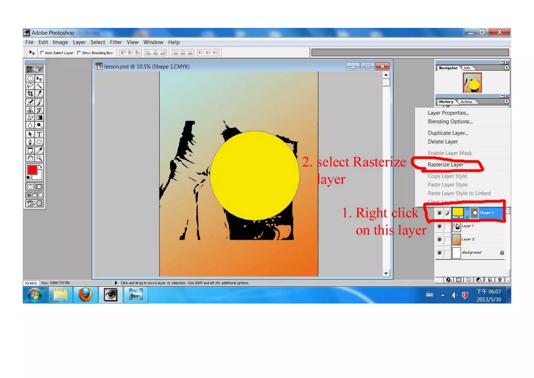The height and width of the screenshot is (378, 534).
Task: Select the Hand tool
Action: click(30, 158)
